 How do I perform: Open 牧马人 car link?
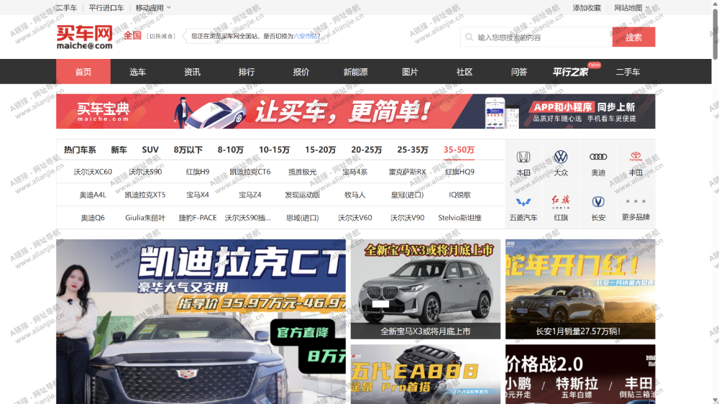pos(355,195)
